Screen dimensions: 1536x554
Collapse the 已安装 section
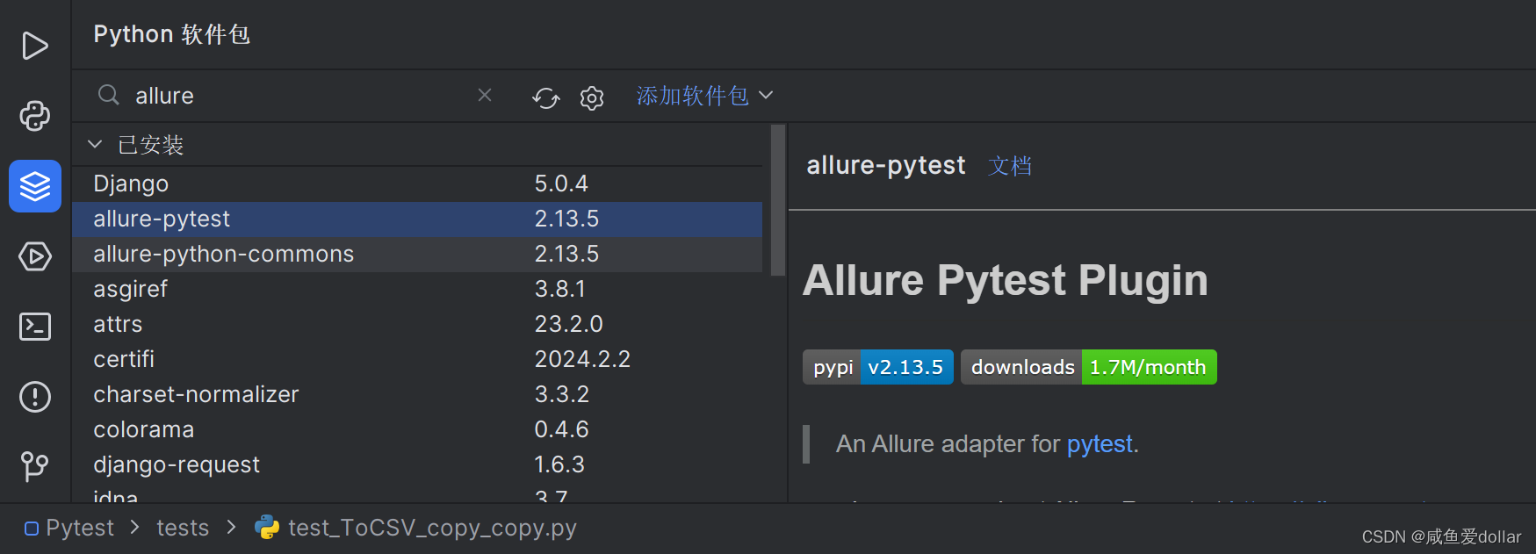coord(95,144)
